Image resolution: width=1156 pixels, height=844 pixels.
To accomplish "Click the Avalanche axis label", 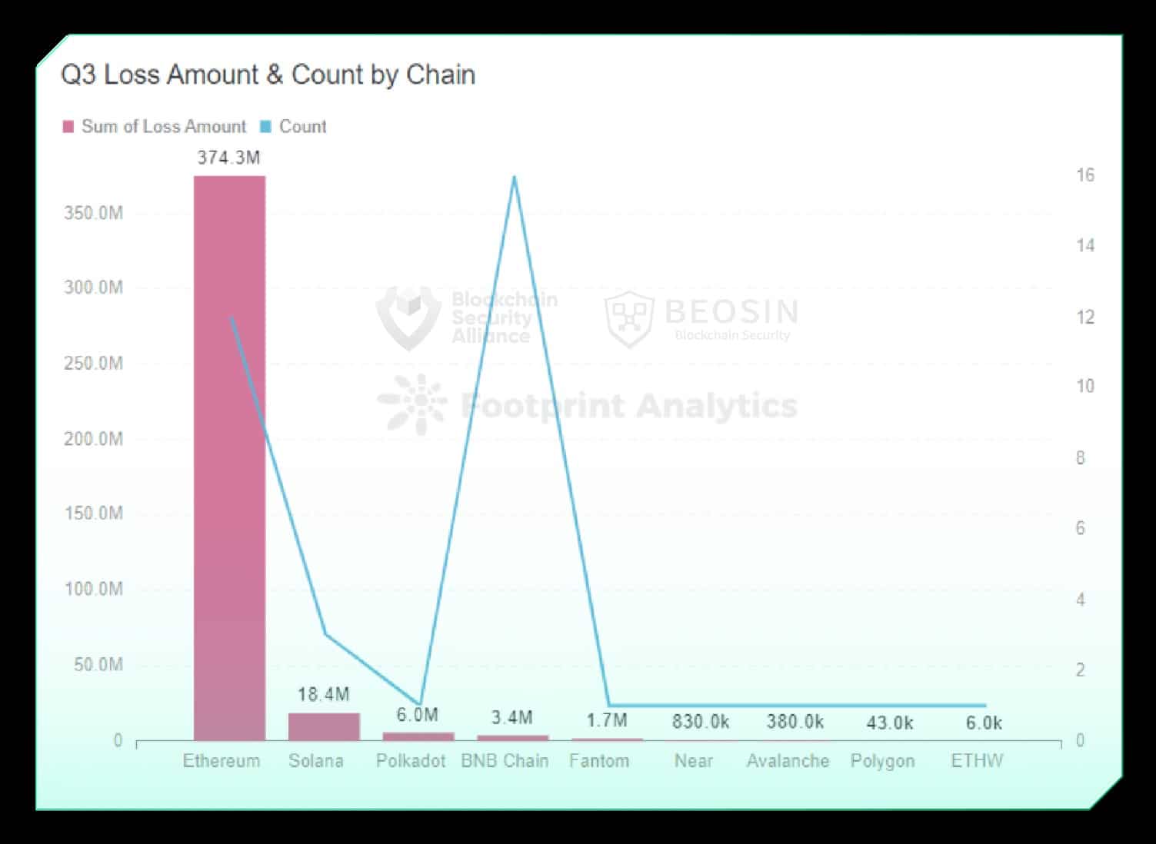I will point(788,761).
